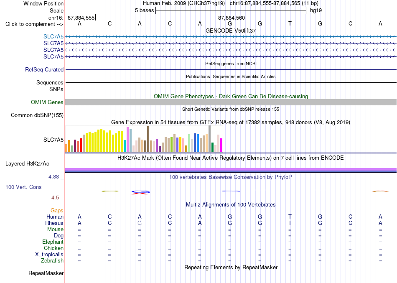Click Gene Expression in 54 tissues title
Screen dimensions: 397x283
(x=231, y=122)
